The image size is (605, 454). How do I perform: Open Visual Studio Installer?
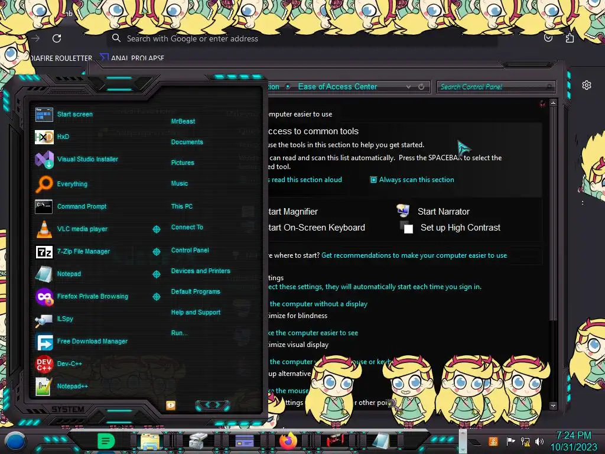[76, 159]
